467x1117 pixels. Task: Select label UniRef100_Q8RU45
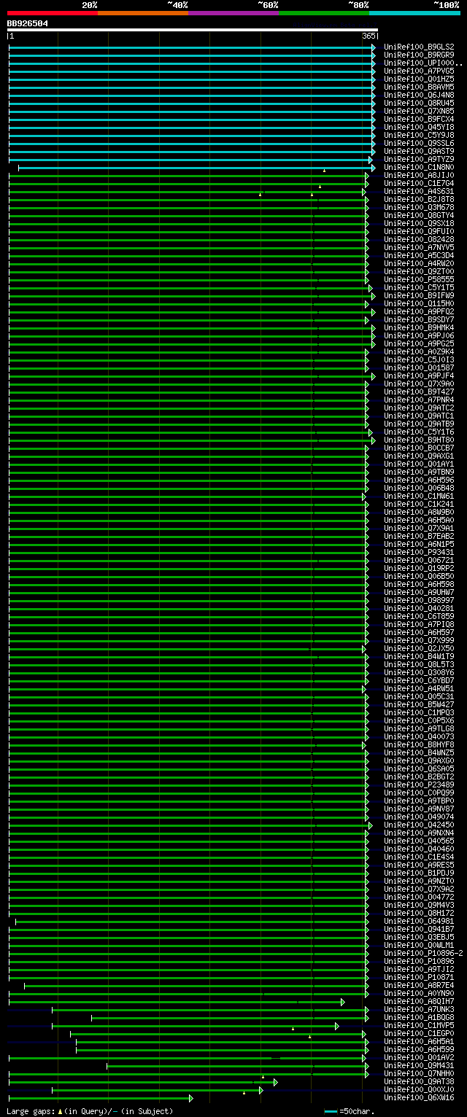tap(419, 103)
